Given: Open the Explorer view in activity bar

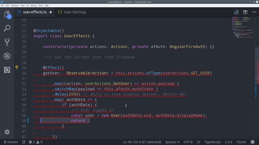Looking at the screenshot, I should pyautogui.click(x=7, y=14).
